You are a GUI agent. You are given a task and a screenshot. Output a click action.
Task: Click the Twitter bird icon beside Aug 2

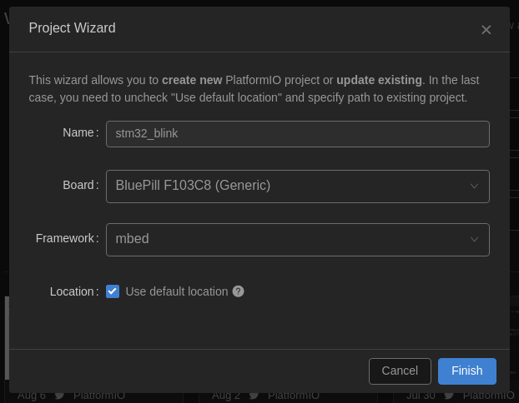tap(254, 396)
